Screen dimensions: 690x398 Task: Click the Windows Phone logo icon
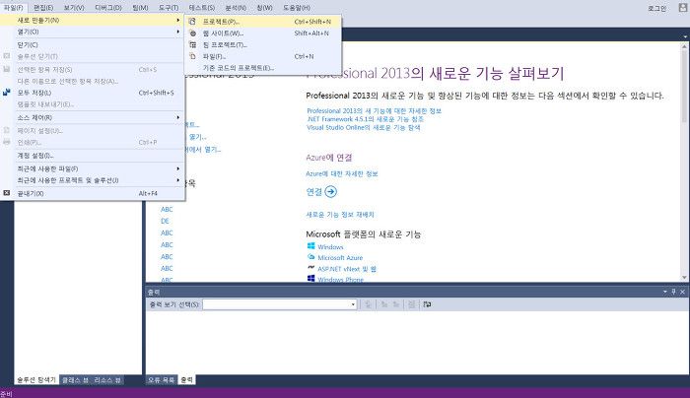click(311, 279)
